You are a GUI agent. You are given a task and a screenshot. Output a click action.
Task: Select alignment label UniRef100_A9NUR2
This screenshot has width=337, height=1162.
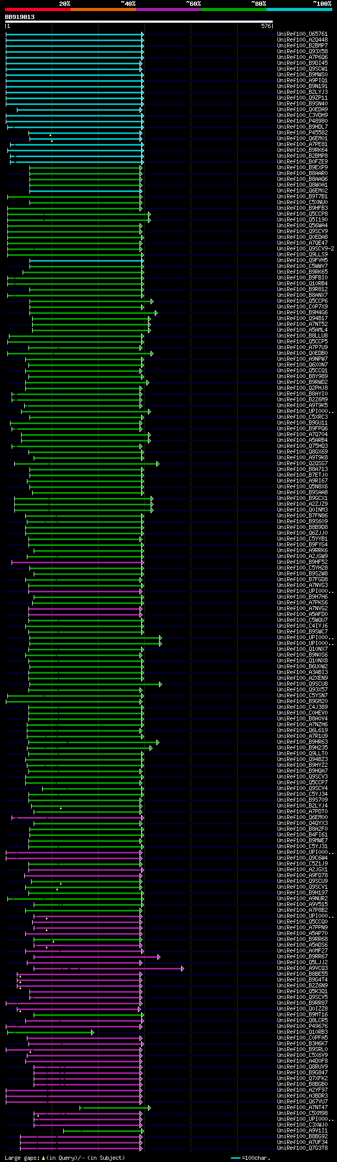[x=302, y=898]
